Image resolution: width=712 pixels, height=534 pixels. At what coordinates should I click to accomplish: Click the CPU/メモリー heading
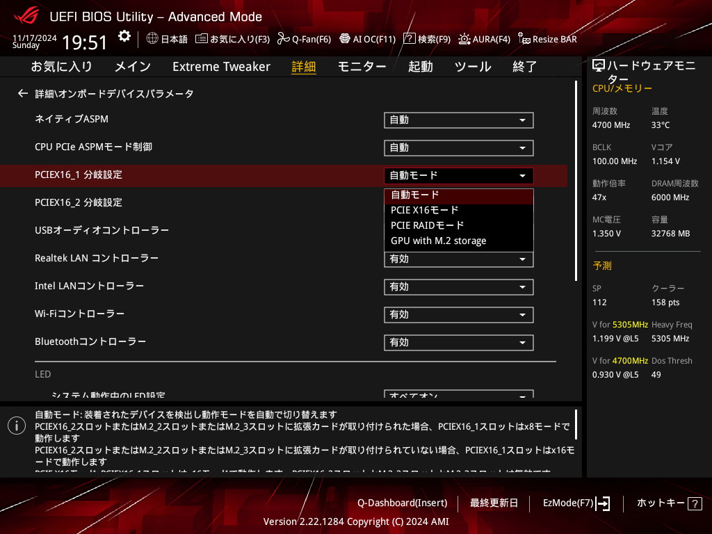pos(622,88)
